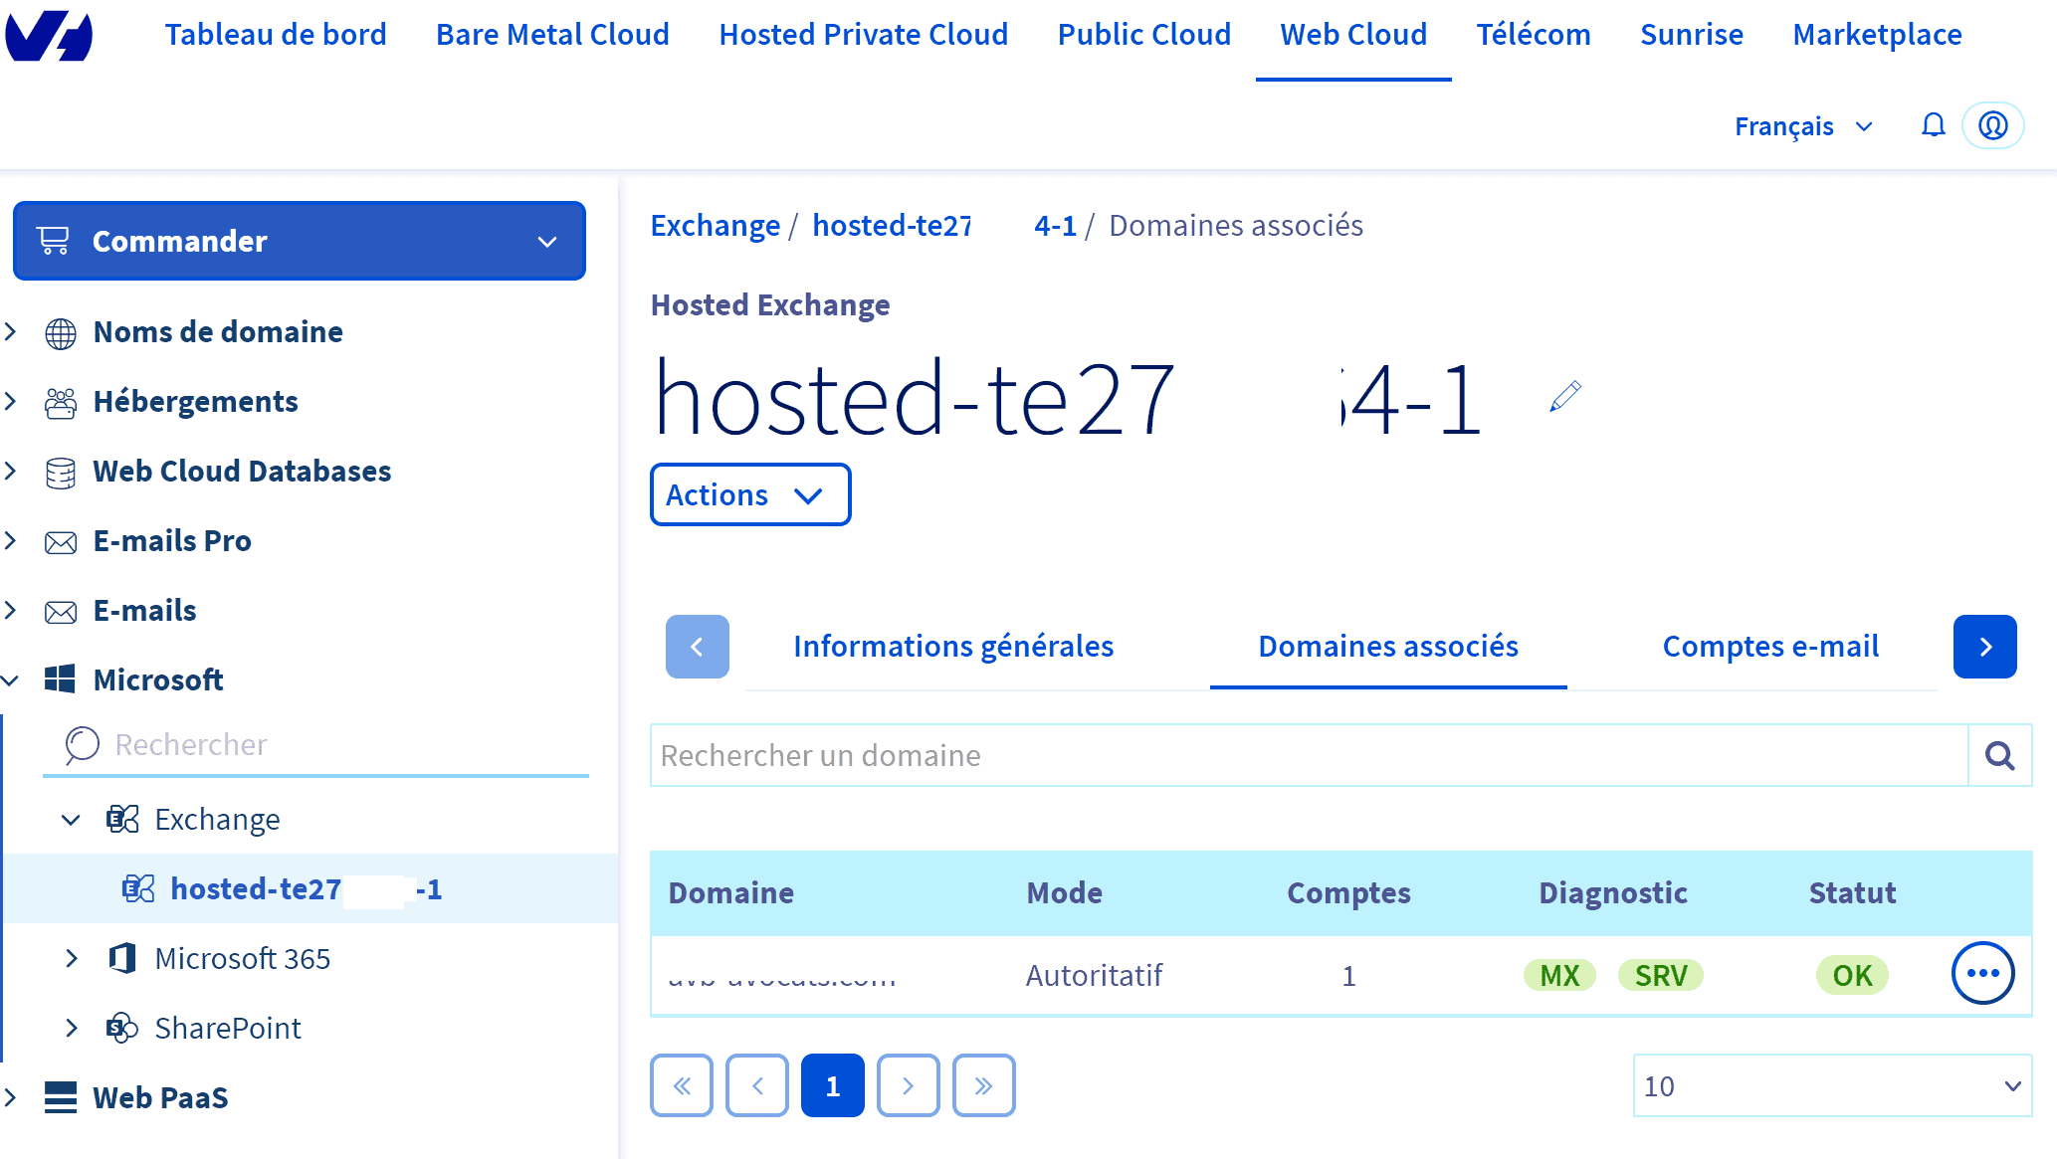This screenshot has width=2057, height=1159.
Task: Click the MX diagnostic badge
Action: click(x=1559, y=975)
